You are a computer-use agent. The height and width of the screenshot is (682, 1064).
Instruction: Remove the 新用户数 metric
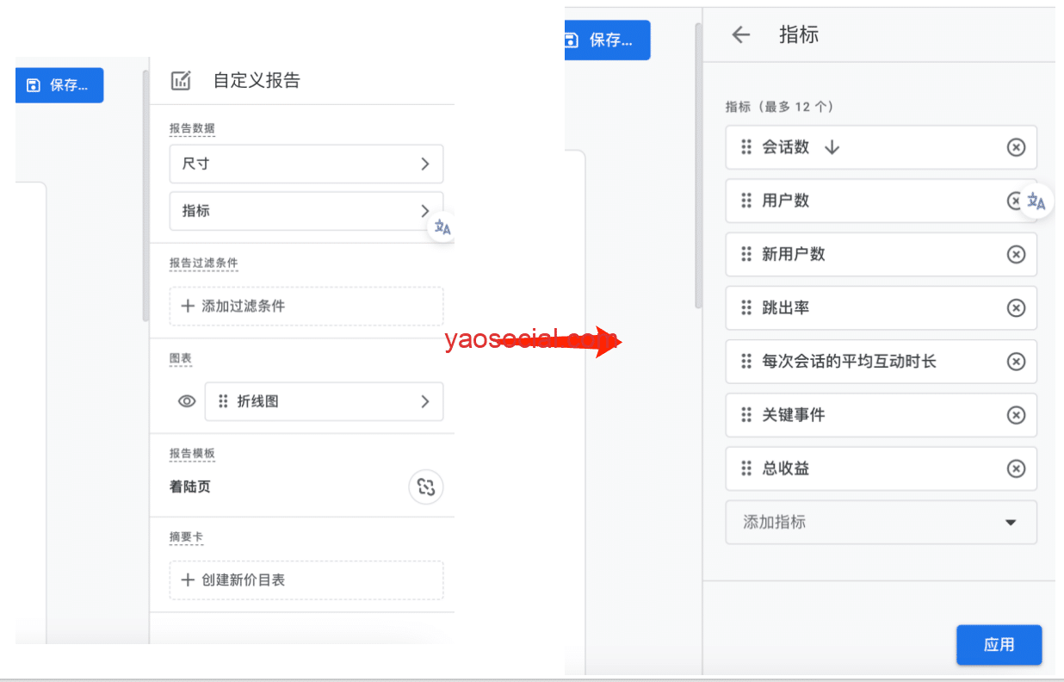1016,254
